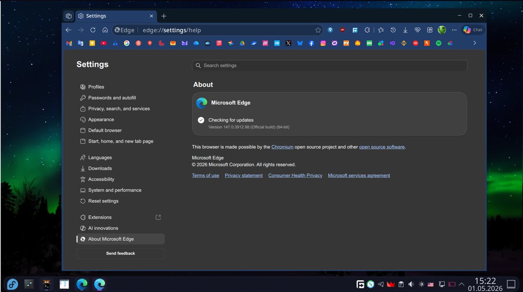The width and height of the screenshot is (523, 292).
Task: Open the Gmail bookmark
Action: point(69,43)
